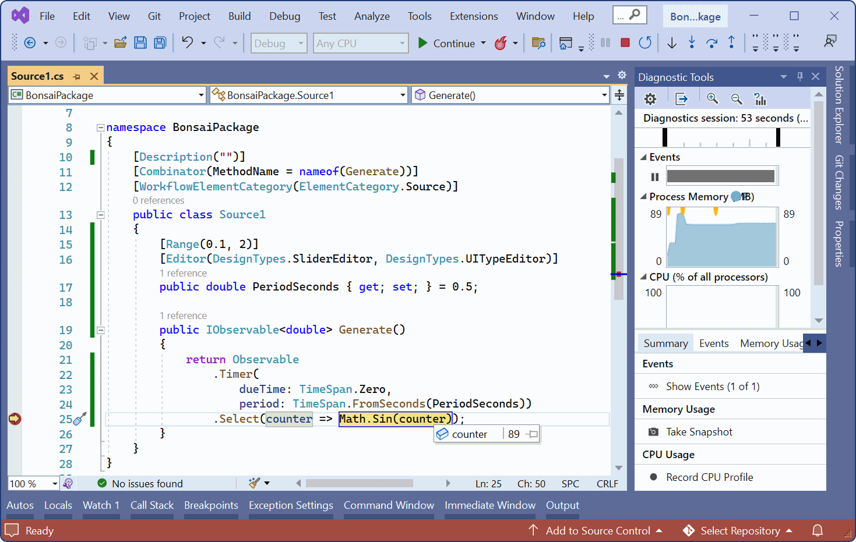Collapse the namespace BonsaiPackage block

coord(100,127)
